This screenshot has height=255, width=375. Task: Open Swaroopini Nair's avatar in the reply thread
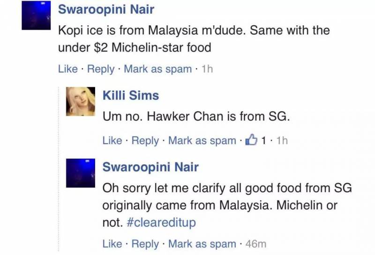[81, 173]
